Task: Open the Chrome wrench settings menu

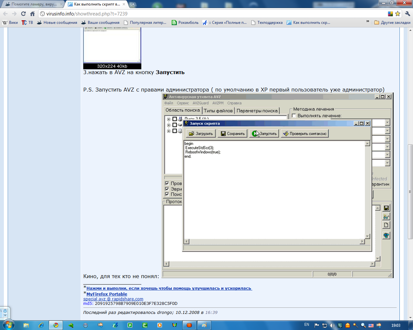Action: pyautogui.click(x=407, y=14)
